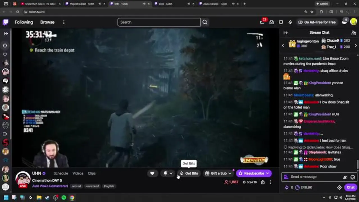Open Prime loot notifications with badge 29
359x202 pixels.
262,22
